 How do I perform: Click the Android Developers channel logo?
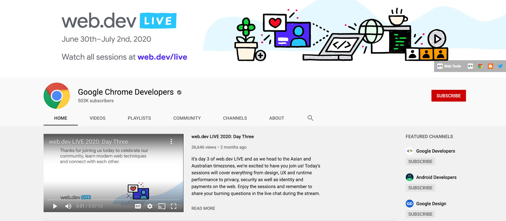click(x=410, y=177)
